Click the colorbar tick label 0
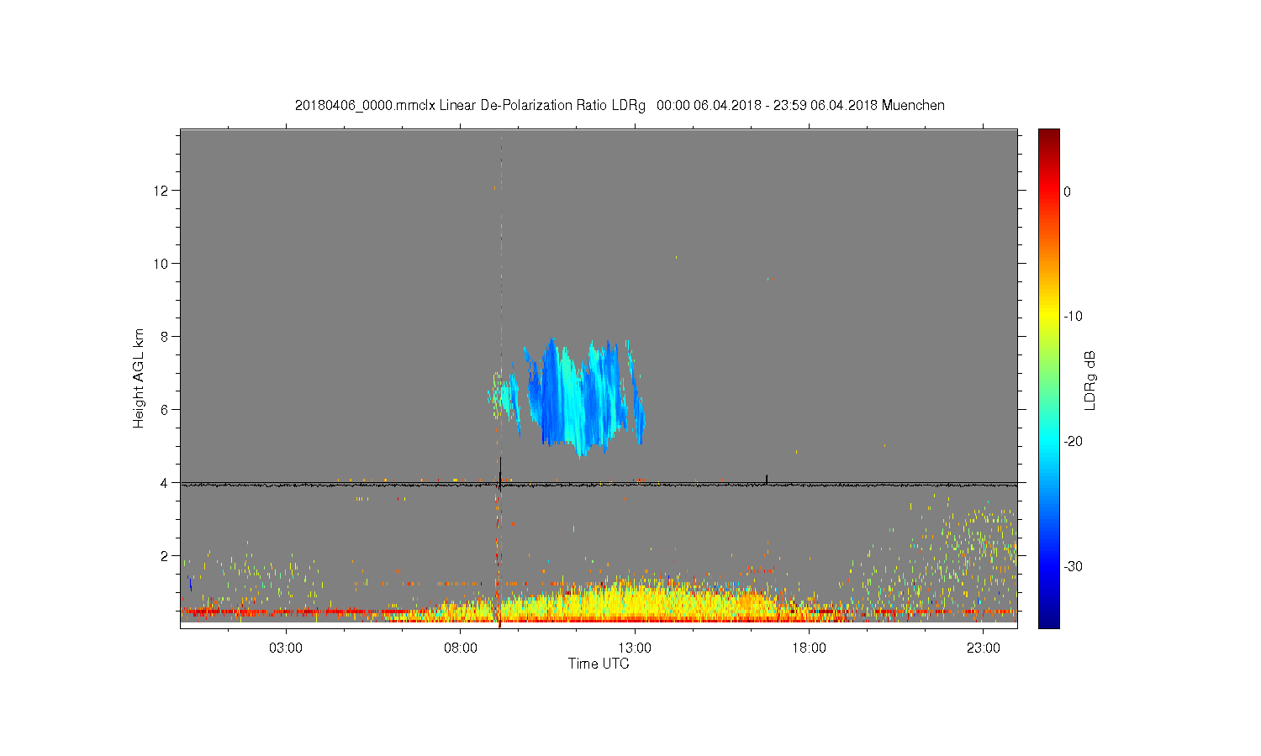The image size is (1261, 756). tap(1068, 192)
